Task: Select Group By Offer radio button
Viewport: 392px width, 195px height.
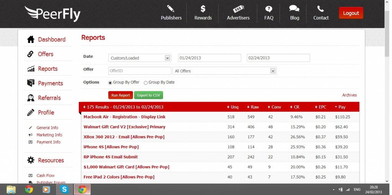Action: [110, 83]
